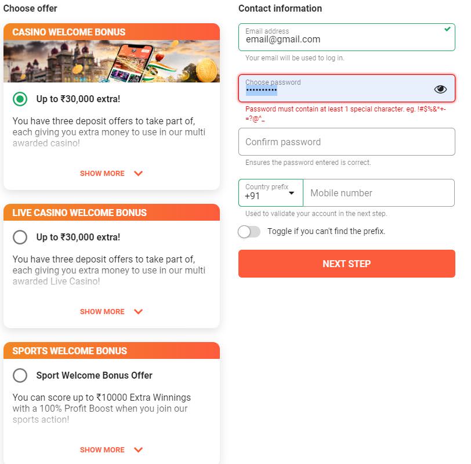Image resolution: width=471 pixels, height=464 pixels.
Task: Open the Country prefix +91 dropdown
Action: (271, 193)
